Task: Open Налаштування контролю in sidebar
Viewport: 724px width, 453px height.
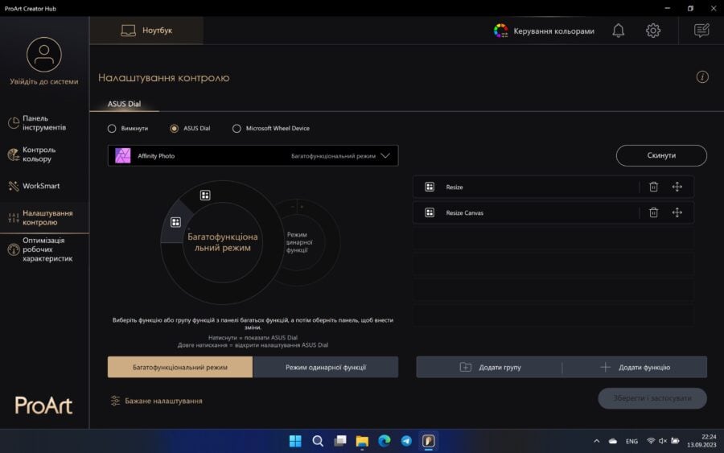Action: tap(44, 217)
